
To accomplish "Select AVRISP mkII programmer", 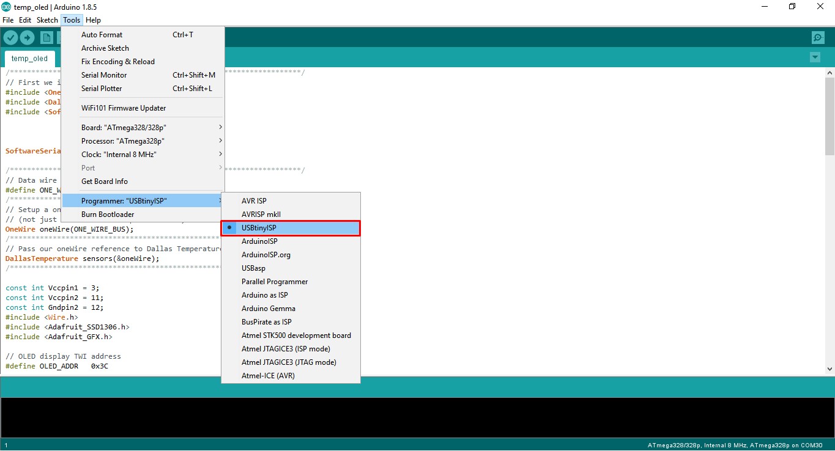I will [291, 215].
